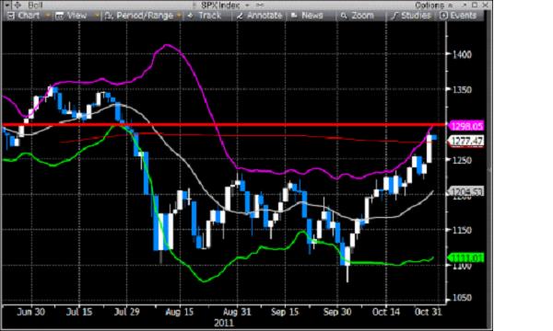Viewport: 553px width, 331px height.
Task: Click the Oct 31 date label
Action: coord(429,312)
